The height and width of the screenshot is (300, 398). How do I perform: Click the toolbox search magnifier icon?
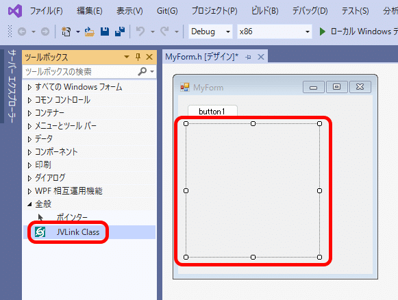pos(142,71)
